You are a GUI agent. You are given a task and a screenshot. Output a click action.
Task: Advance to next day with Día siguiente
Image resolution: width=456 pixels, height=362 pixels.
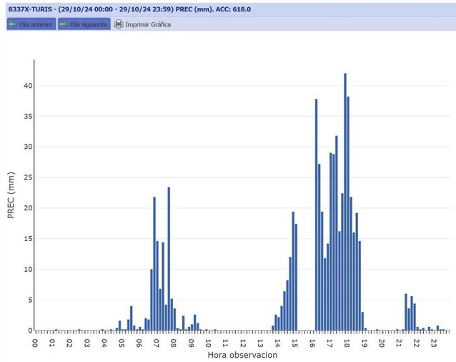point(84,24)
